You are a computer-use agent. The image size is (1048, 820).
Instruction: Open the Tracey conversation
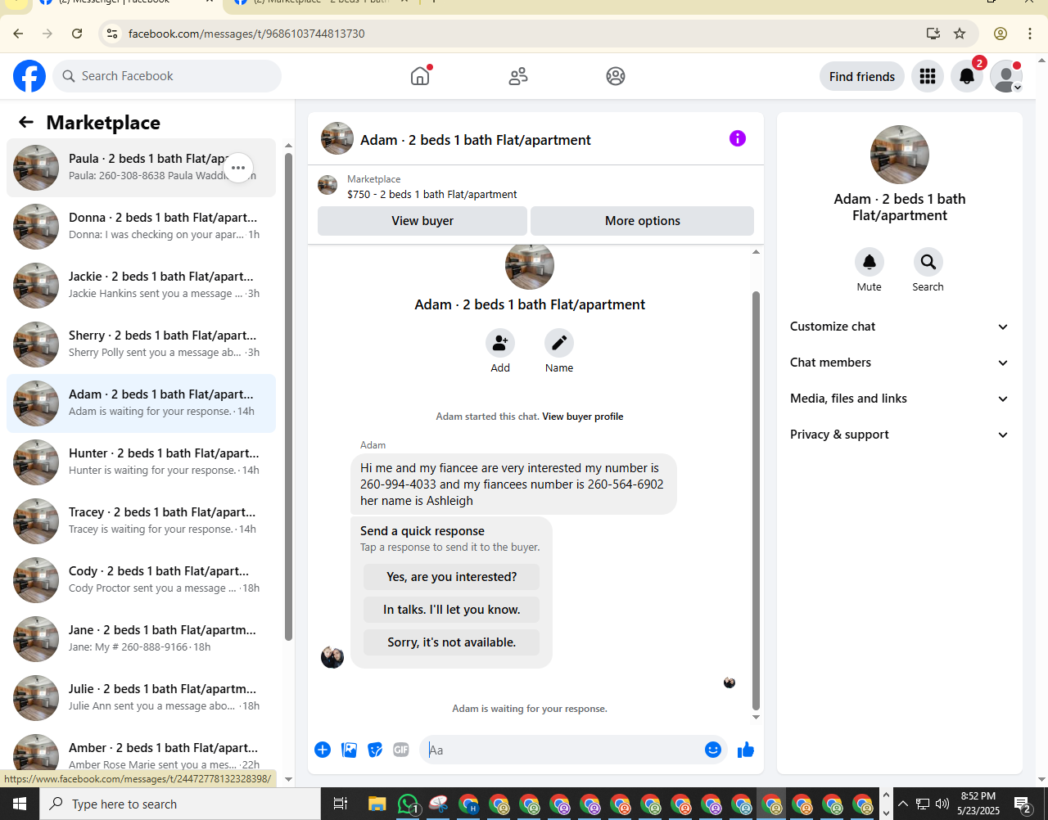141,521
